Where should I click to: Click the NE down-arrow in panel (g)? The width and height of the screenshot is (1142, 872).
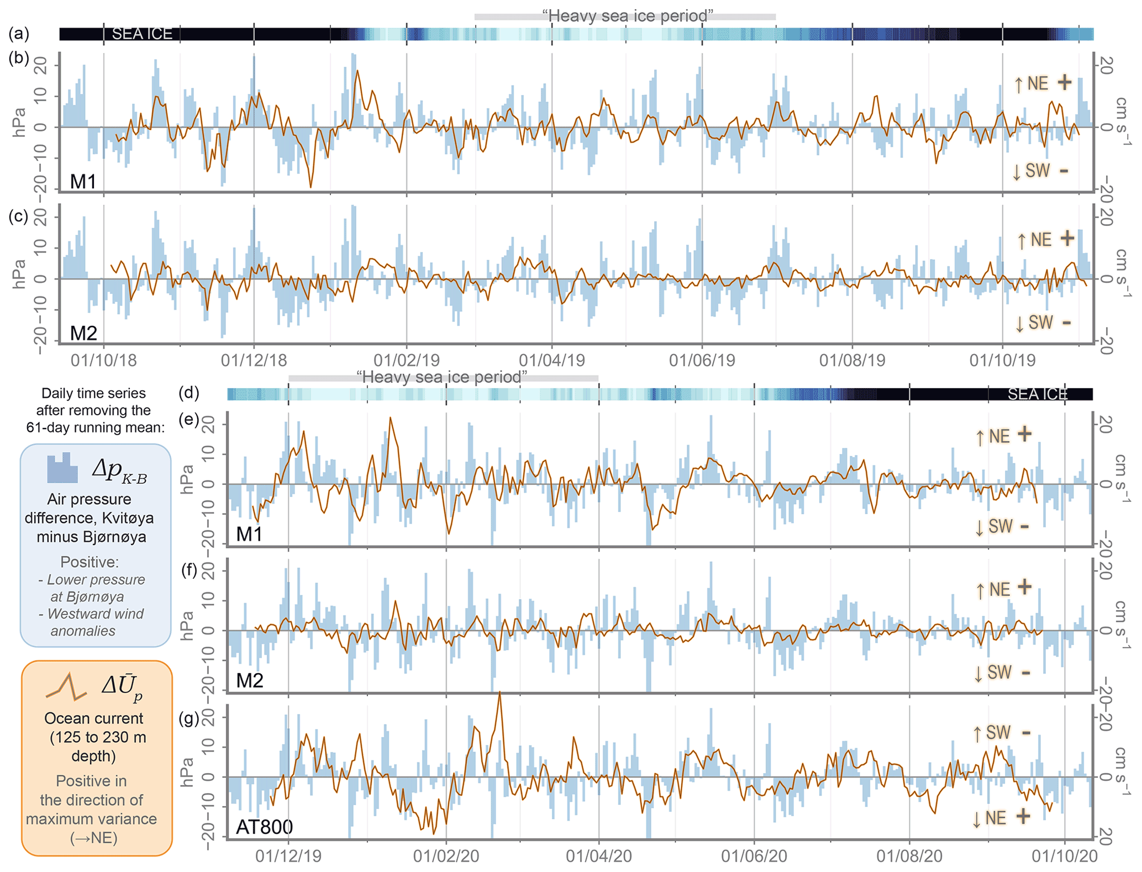[976, 819]
